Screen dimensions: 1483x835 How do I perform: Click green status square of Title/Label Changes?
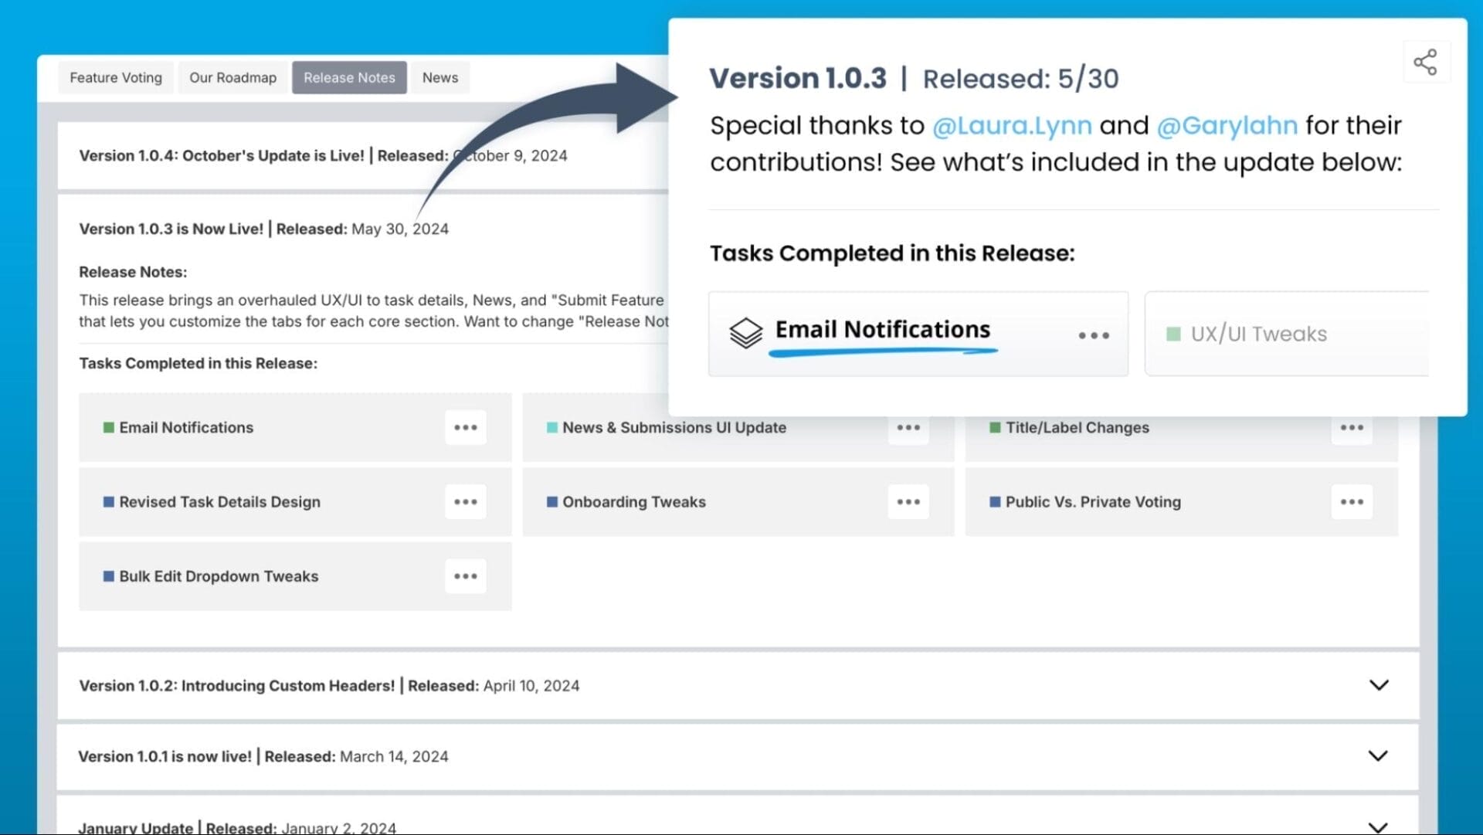(995, 428)
